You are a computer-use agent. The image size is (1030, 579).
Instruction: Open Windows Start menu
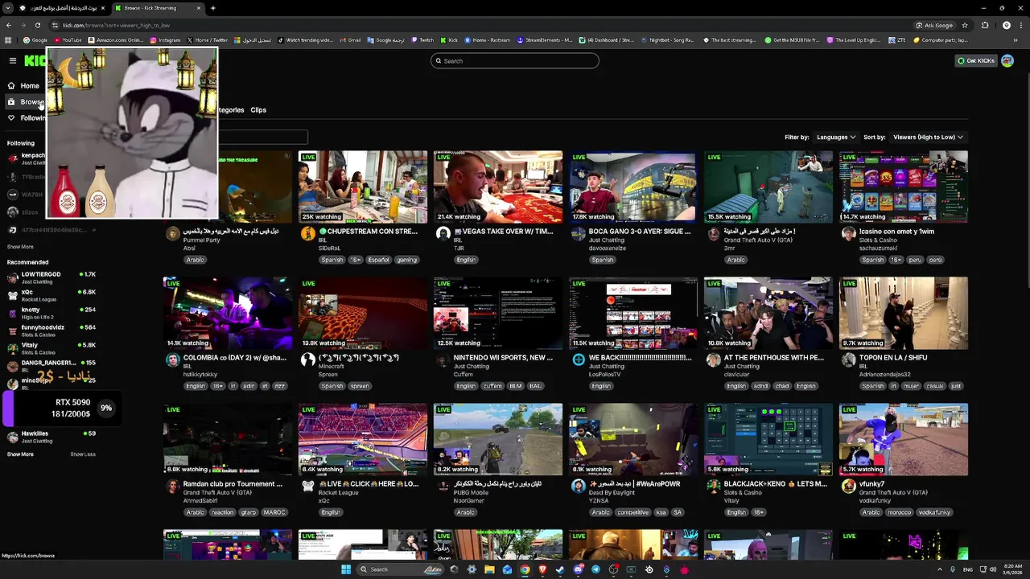(346, 569)
